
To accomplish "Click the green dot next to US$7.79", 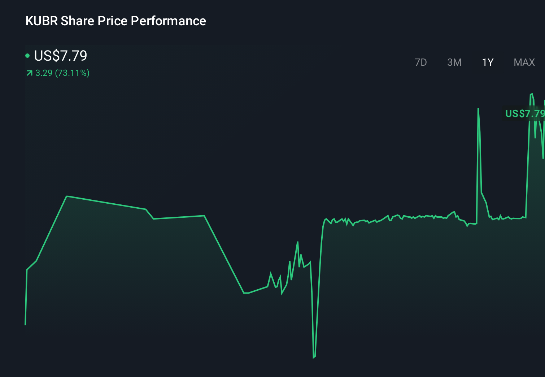I will tap(27, 55).
